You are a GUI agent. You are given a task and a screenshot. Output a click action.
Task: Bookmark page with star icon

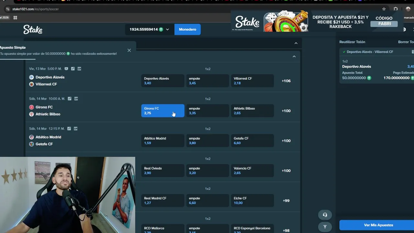click(384, 9)
